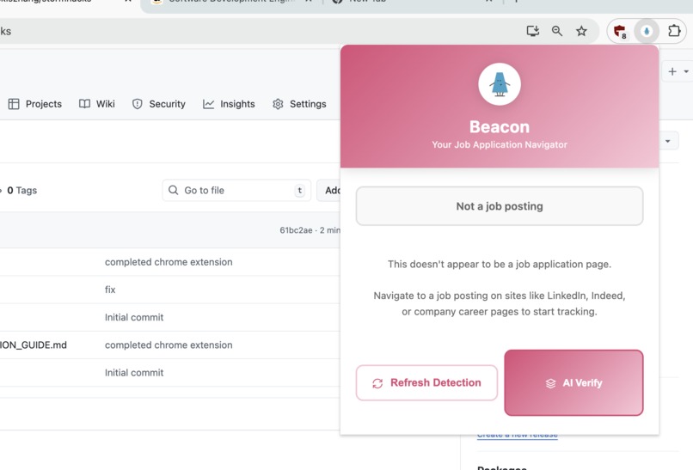Click the layers icon on AI Verify

click(x=550, y=383)
